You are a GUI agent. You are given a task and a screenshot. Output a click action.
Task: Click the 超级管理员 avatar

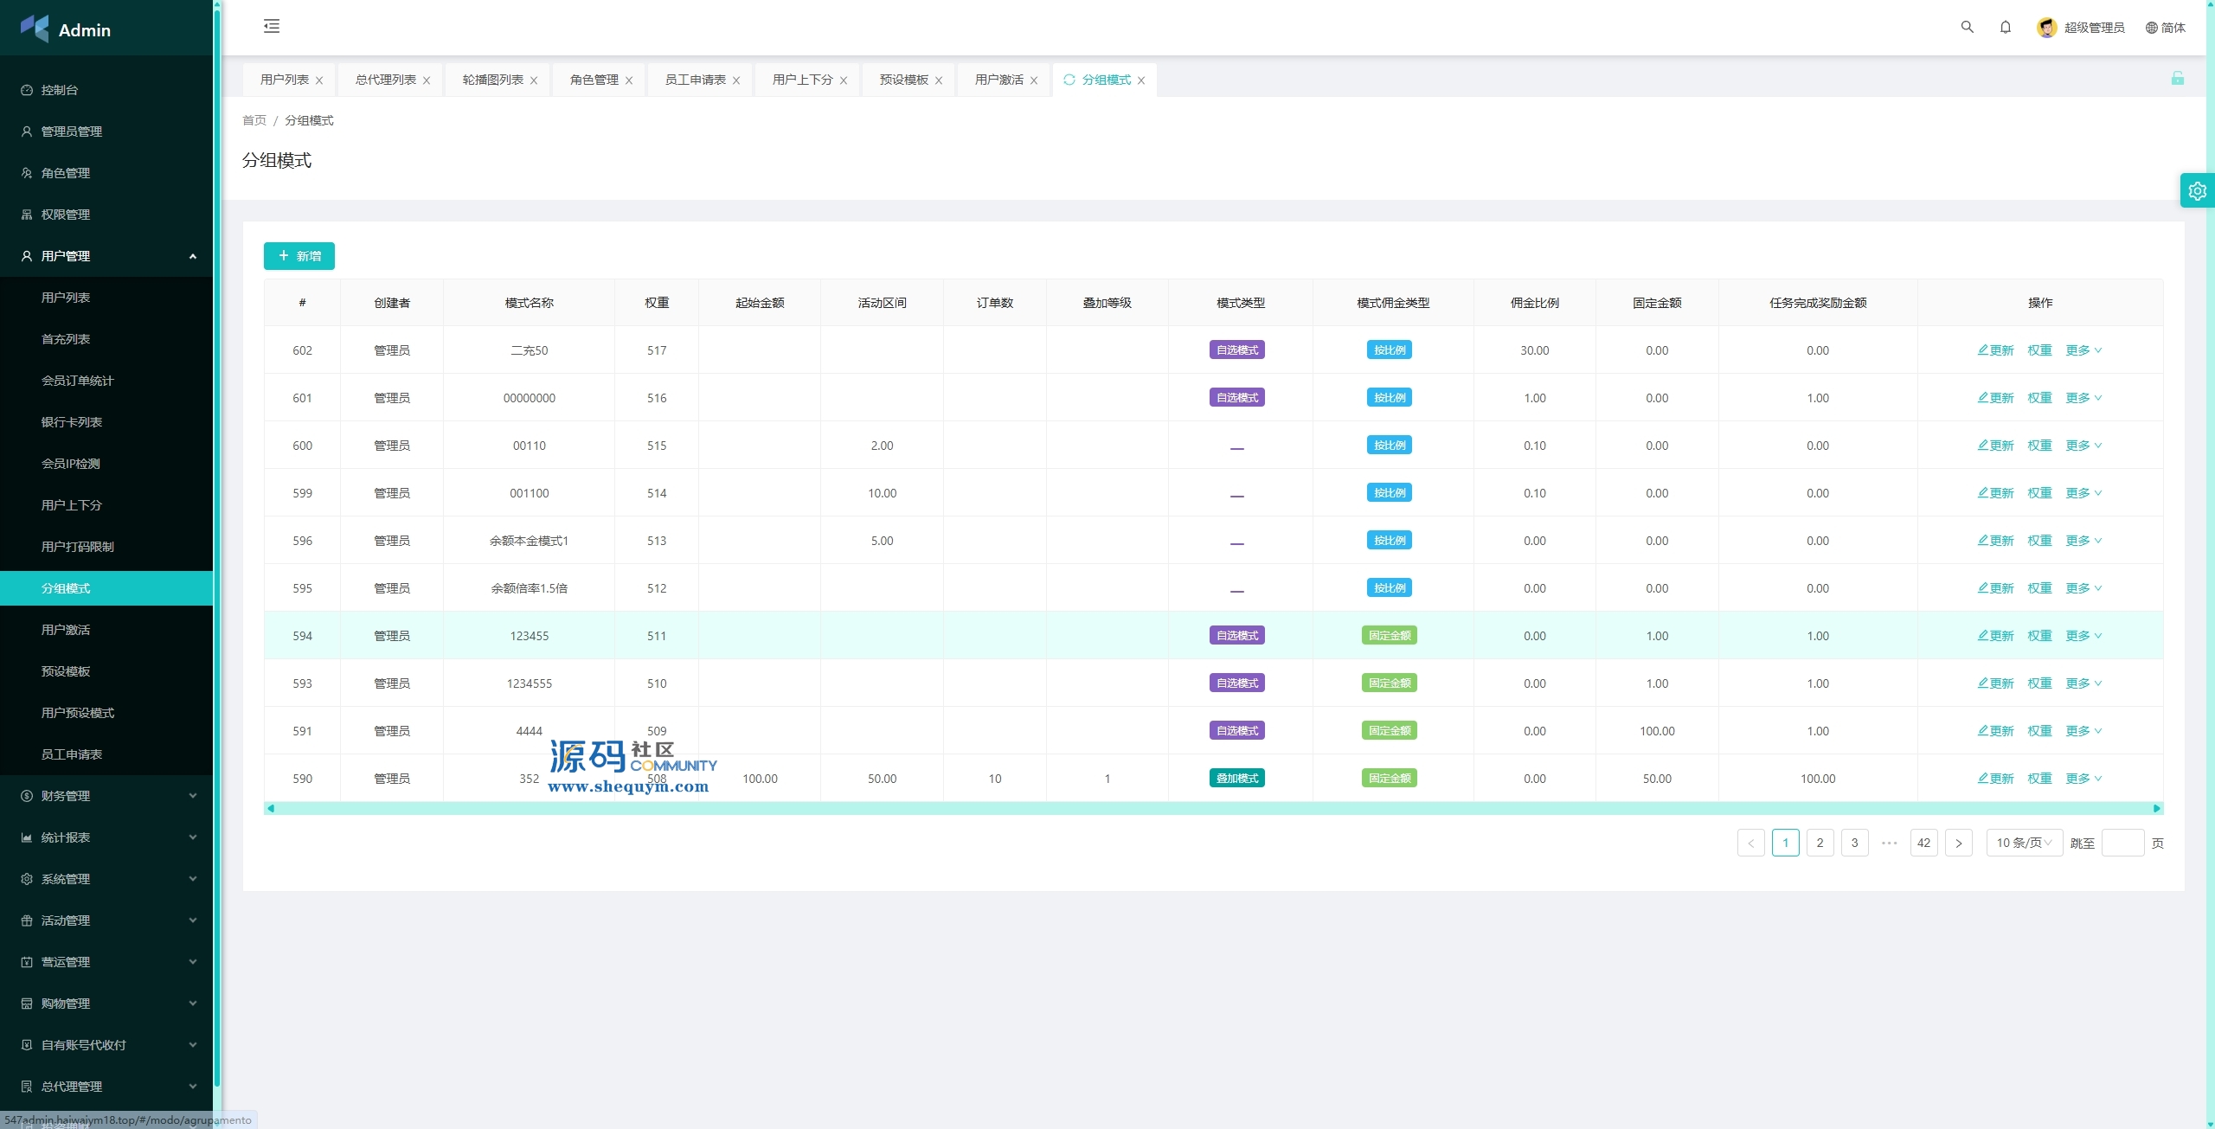2046,28
